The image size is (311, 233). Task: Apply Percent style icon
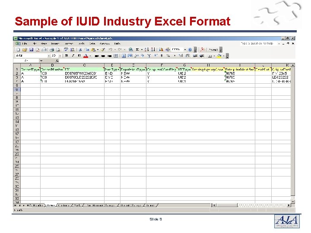tap(168, 56)
